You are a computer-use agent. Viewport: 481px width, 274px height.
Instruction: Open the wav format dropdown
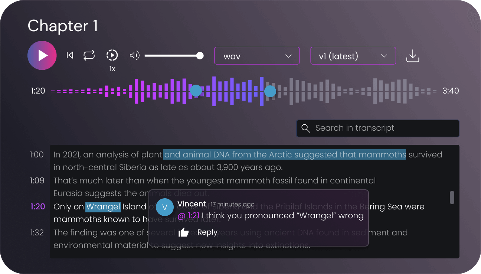point(257,56)
